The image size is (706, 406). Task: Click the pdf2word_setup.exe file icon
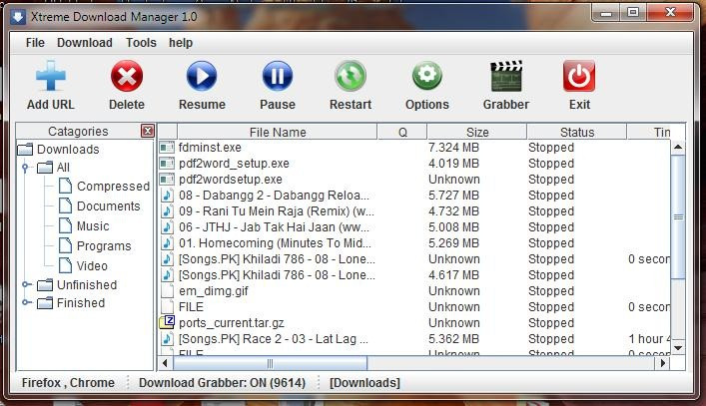167,164
